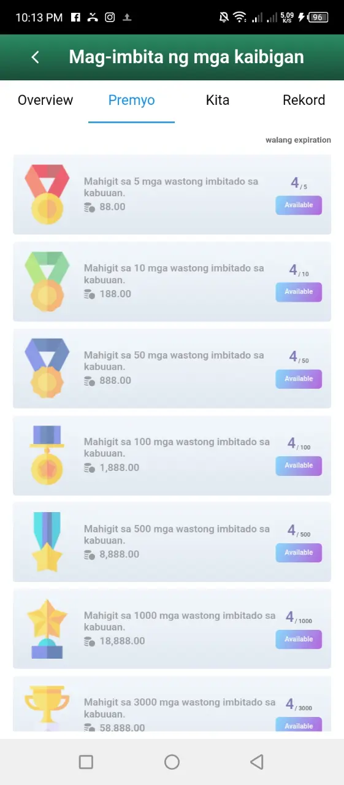344x785 pixels.
Task: Claim the 1,888.00 reward via Available
Action: [x=299, y=465]
